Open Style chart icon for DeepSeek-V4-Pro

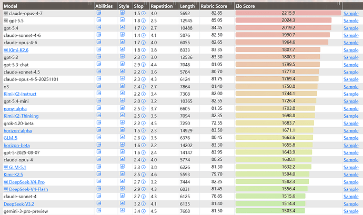click(122, 181)
